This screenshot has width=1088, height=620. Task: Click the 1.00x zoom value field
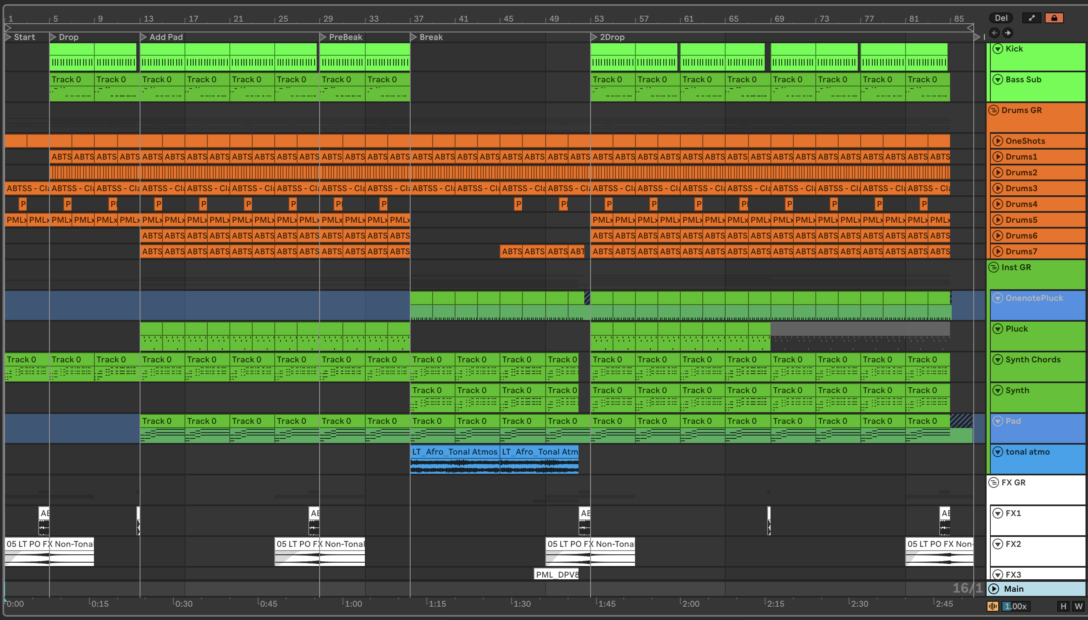click(x=1016, y=606)
